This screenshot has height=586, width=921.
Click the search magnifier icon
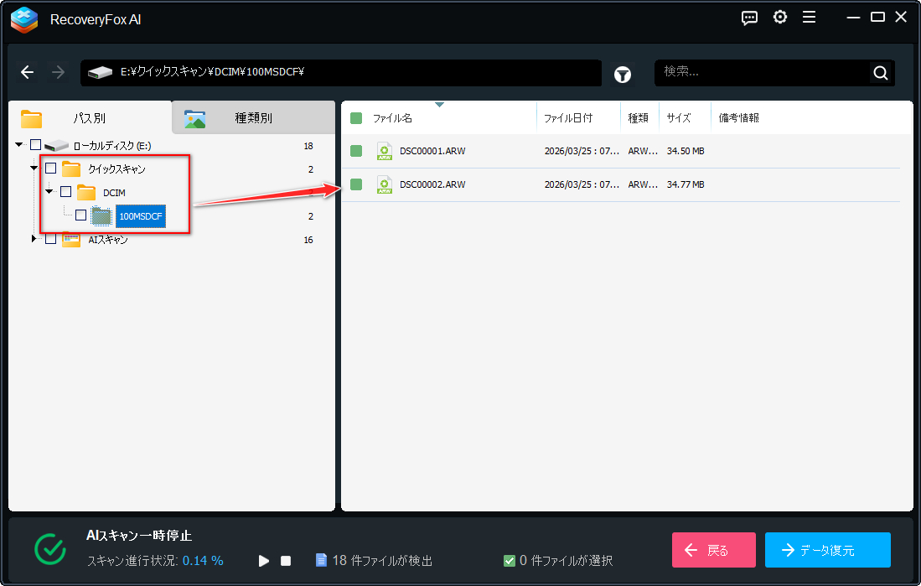point(881,73)
